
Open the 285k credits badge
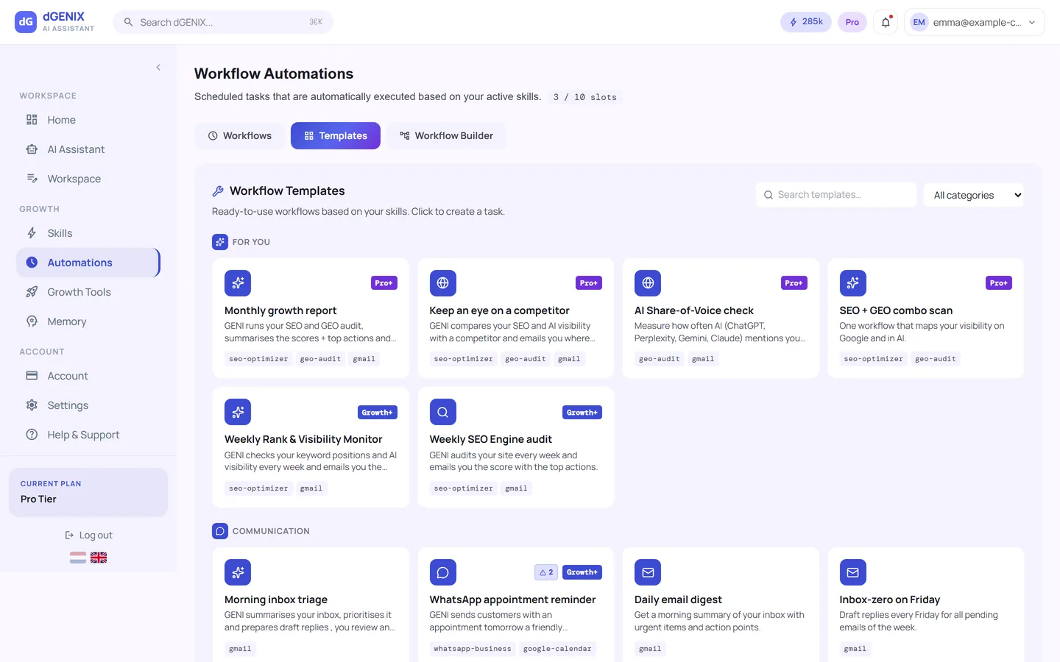pos(806,22)
